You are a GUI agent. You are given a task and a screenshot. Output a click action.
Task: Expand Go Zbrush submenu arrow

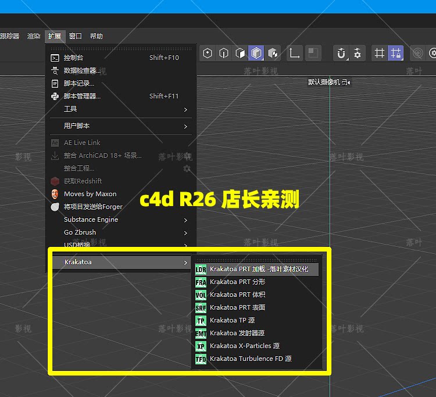click(185, 233)
